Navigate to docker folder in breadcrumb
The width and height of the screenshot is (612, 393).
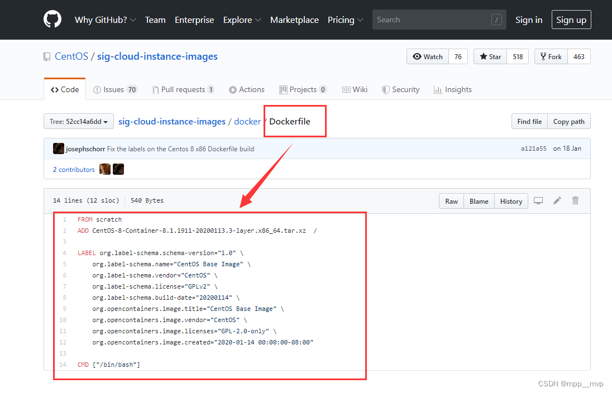tap(247, 121)
